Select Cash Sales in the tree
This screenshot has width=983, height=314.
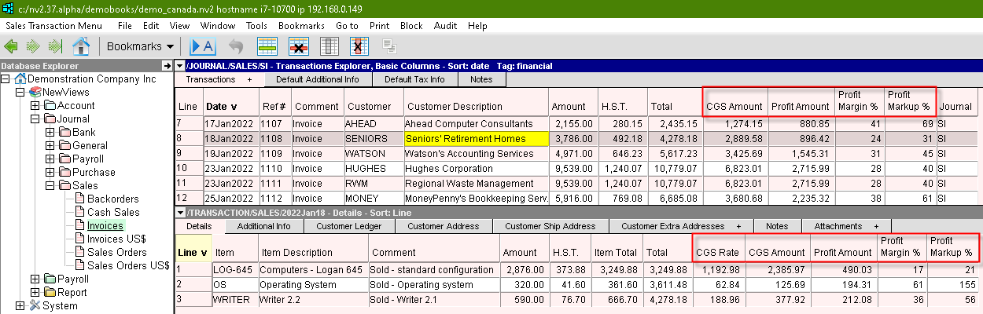[113, 213]
